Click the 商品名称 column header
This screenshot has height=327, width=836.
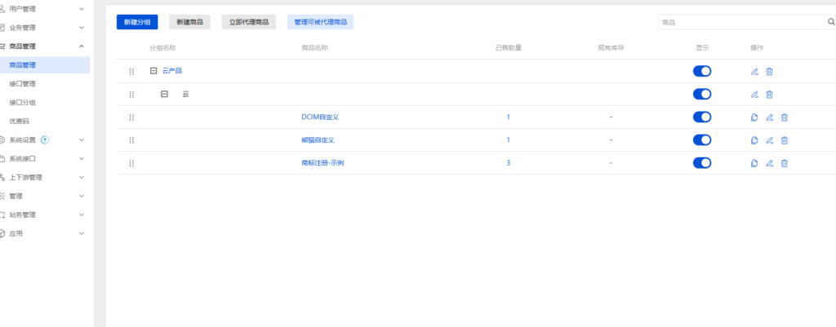coord(314,48)
